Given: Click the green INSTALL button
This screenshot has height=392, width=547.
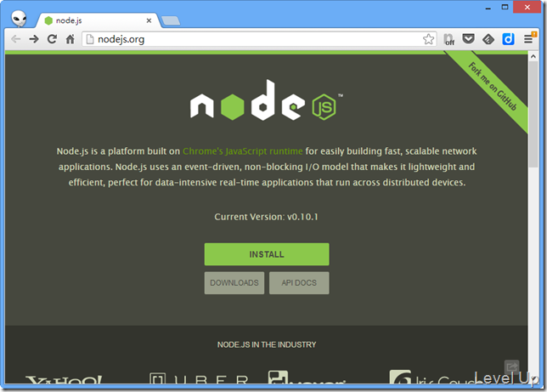Looking at the screenshot, I should pyautogui.click(x=267, y=254).
